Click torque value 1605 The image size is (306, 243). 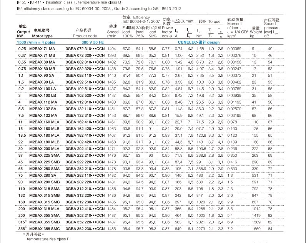(x=201, y=215)
